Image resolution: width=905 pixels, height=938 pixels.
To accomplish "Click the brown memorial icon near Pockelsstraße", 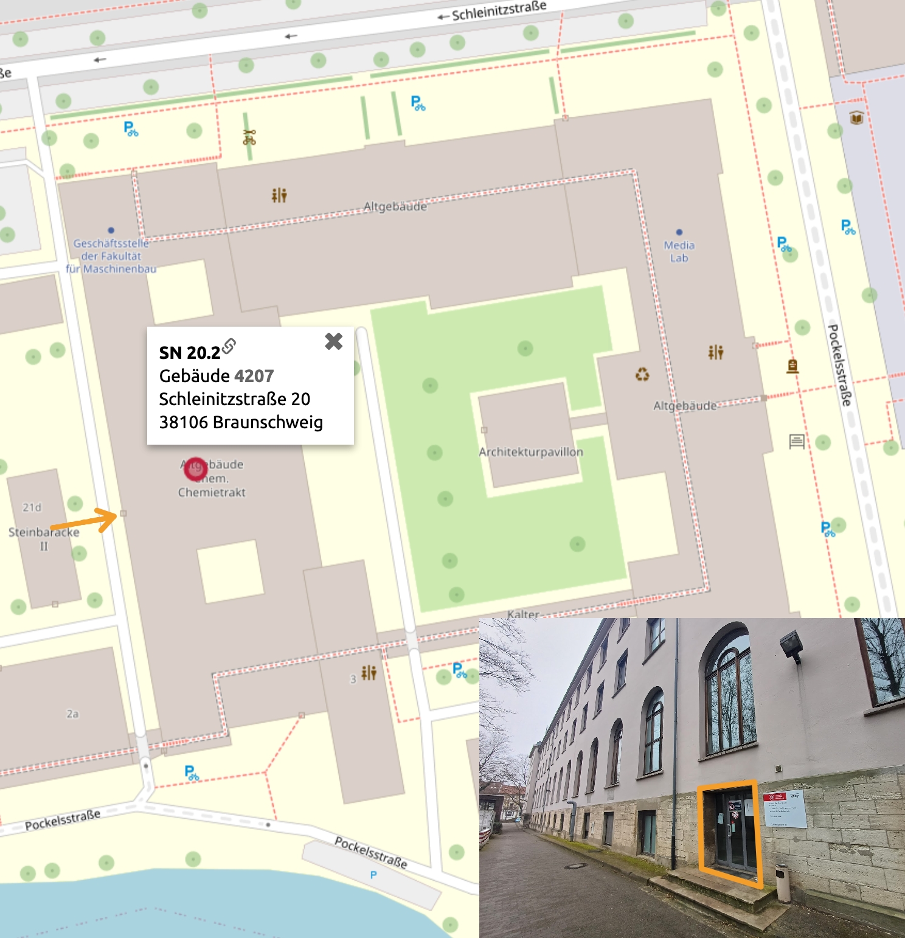I will coord(792,366).
